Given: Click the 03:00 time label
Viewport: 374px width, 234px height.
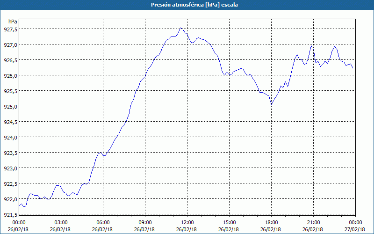Looking at the screenshot, I should click(x=61, y=223).
